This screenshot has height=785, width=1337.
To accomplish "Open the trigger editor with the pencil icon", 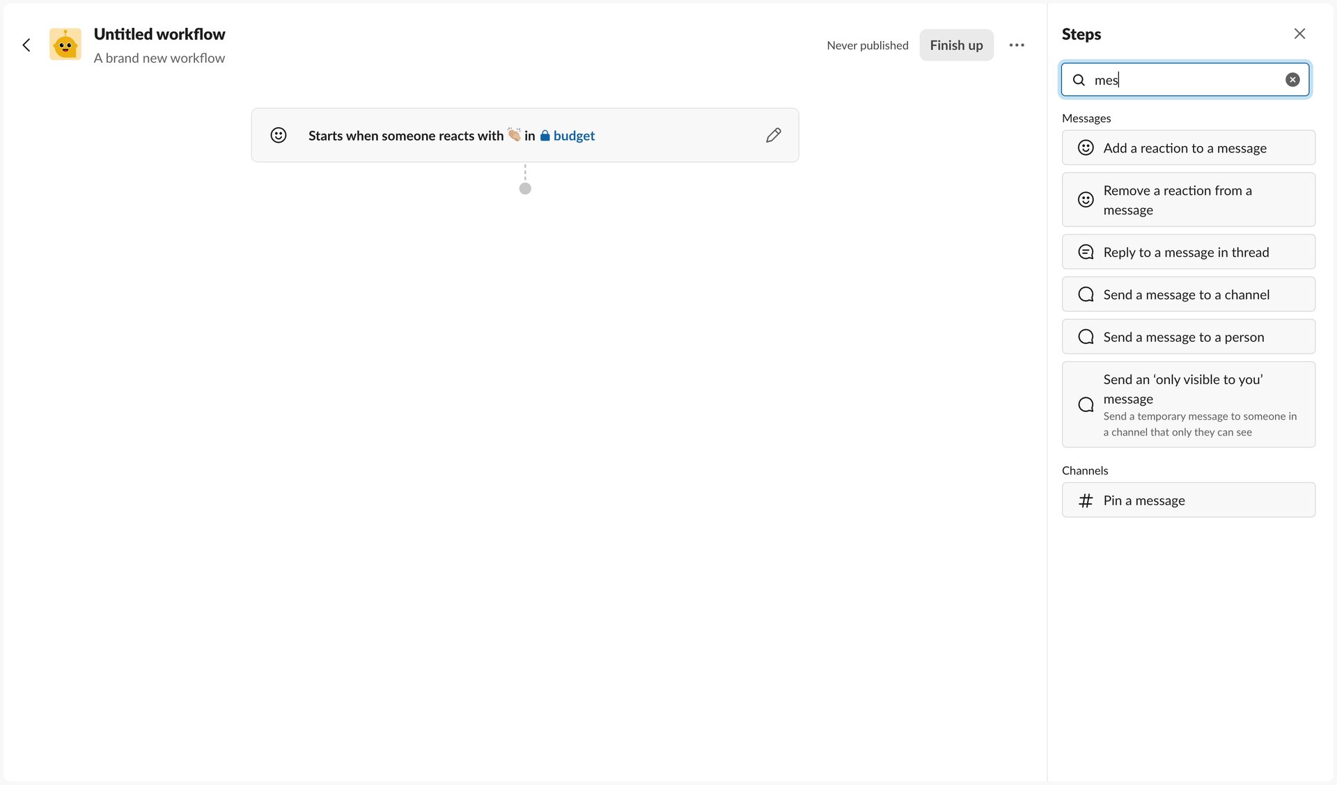I will click(x=773, y=134).
